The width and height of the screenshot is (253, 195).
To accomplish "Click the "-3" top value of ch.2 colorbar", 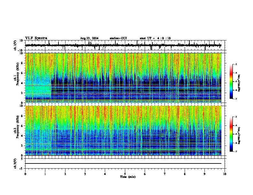I will [235, 117].
